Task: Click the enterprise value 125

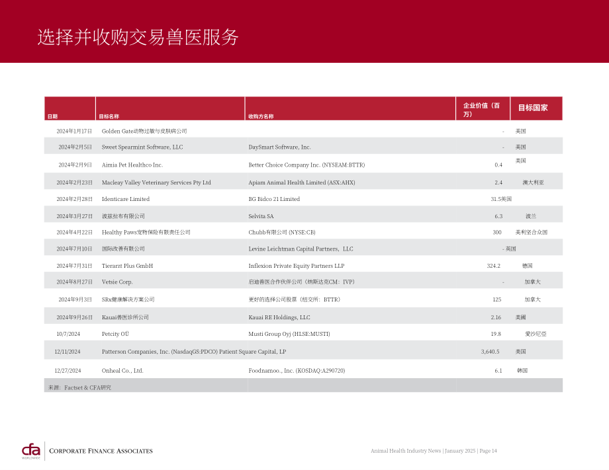Action: point(497,299)
